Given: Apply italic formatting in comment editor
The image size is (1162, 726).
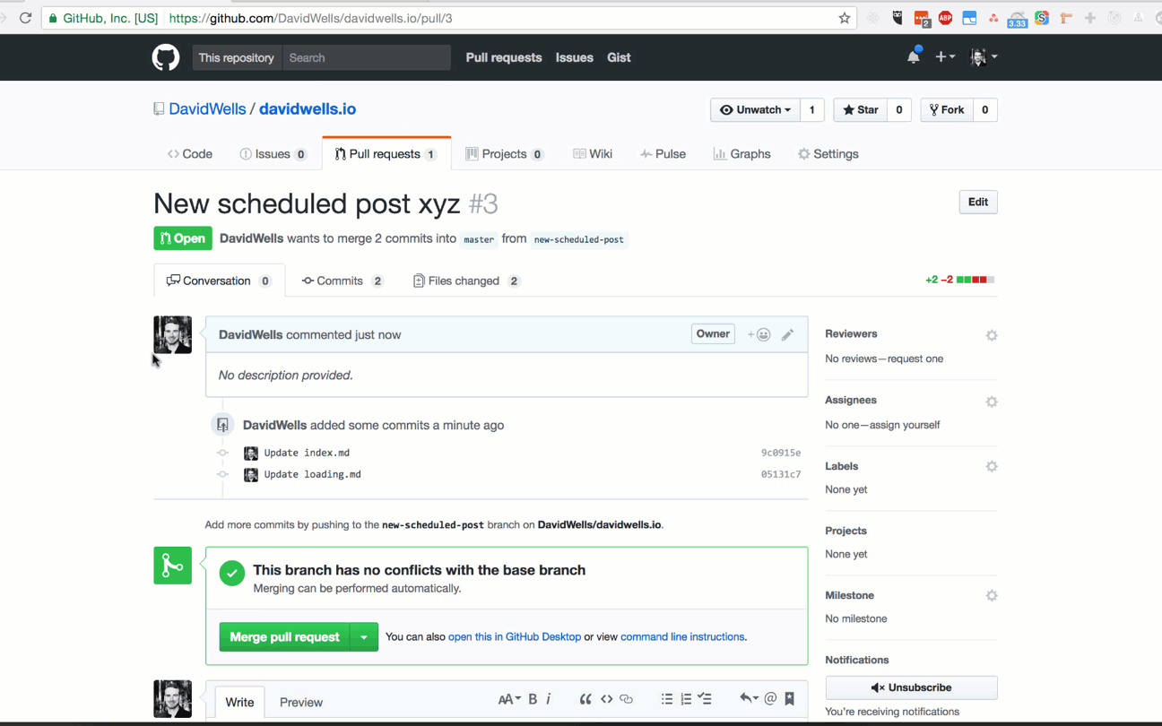Looking at the screenshot, I should 548,699.
